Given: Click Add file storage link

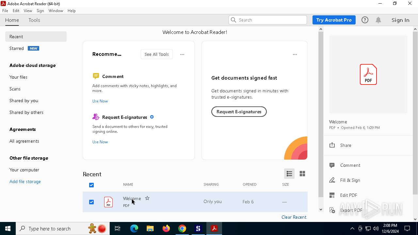Looking at the screenshot, I should pyautogui.click(x=25, y=181).
